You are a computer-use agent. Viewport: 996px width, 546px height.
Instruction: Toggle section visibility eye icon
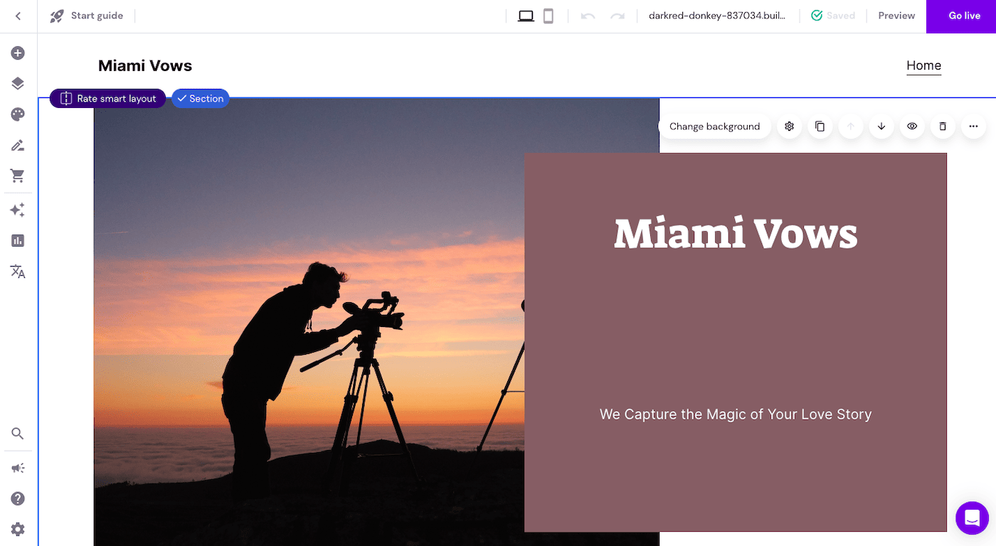click(912, 127)
